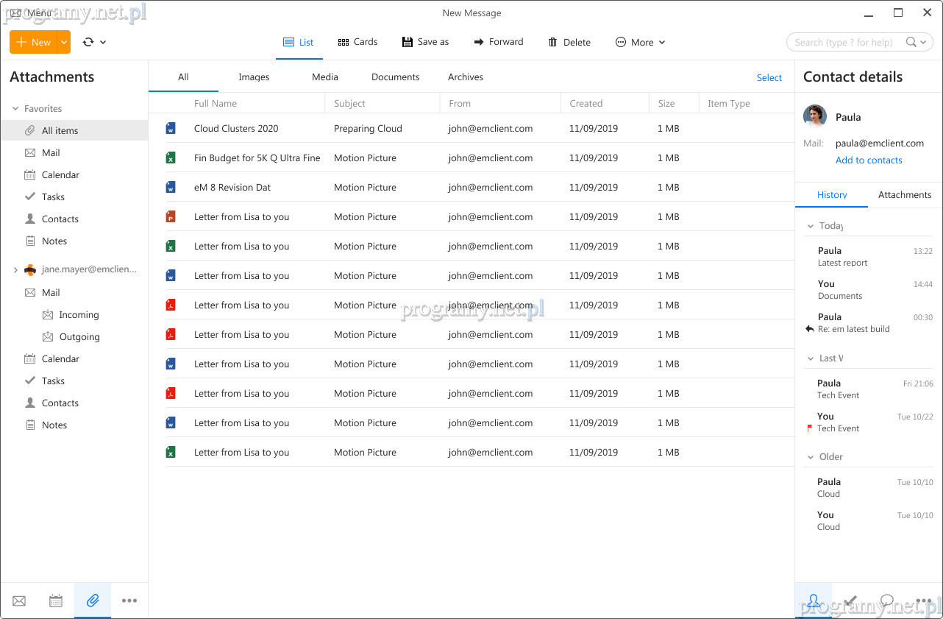Open Mail view from bottom-left envelope icon
943x619 pixels.
tap(19, 601)
